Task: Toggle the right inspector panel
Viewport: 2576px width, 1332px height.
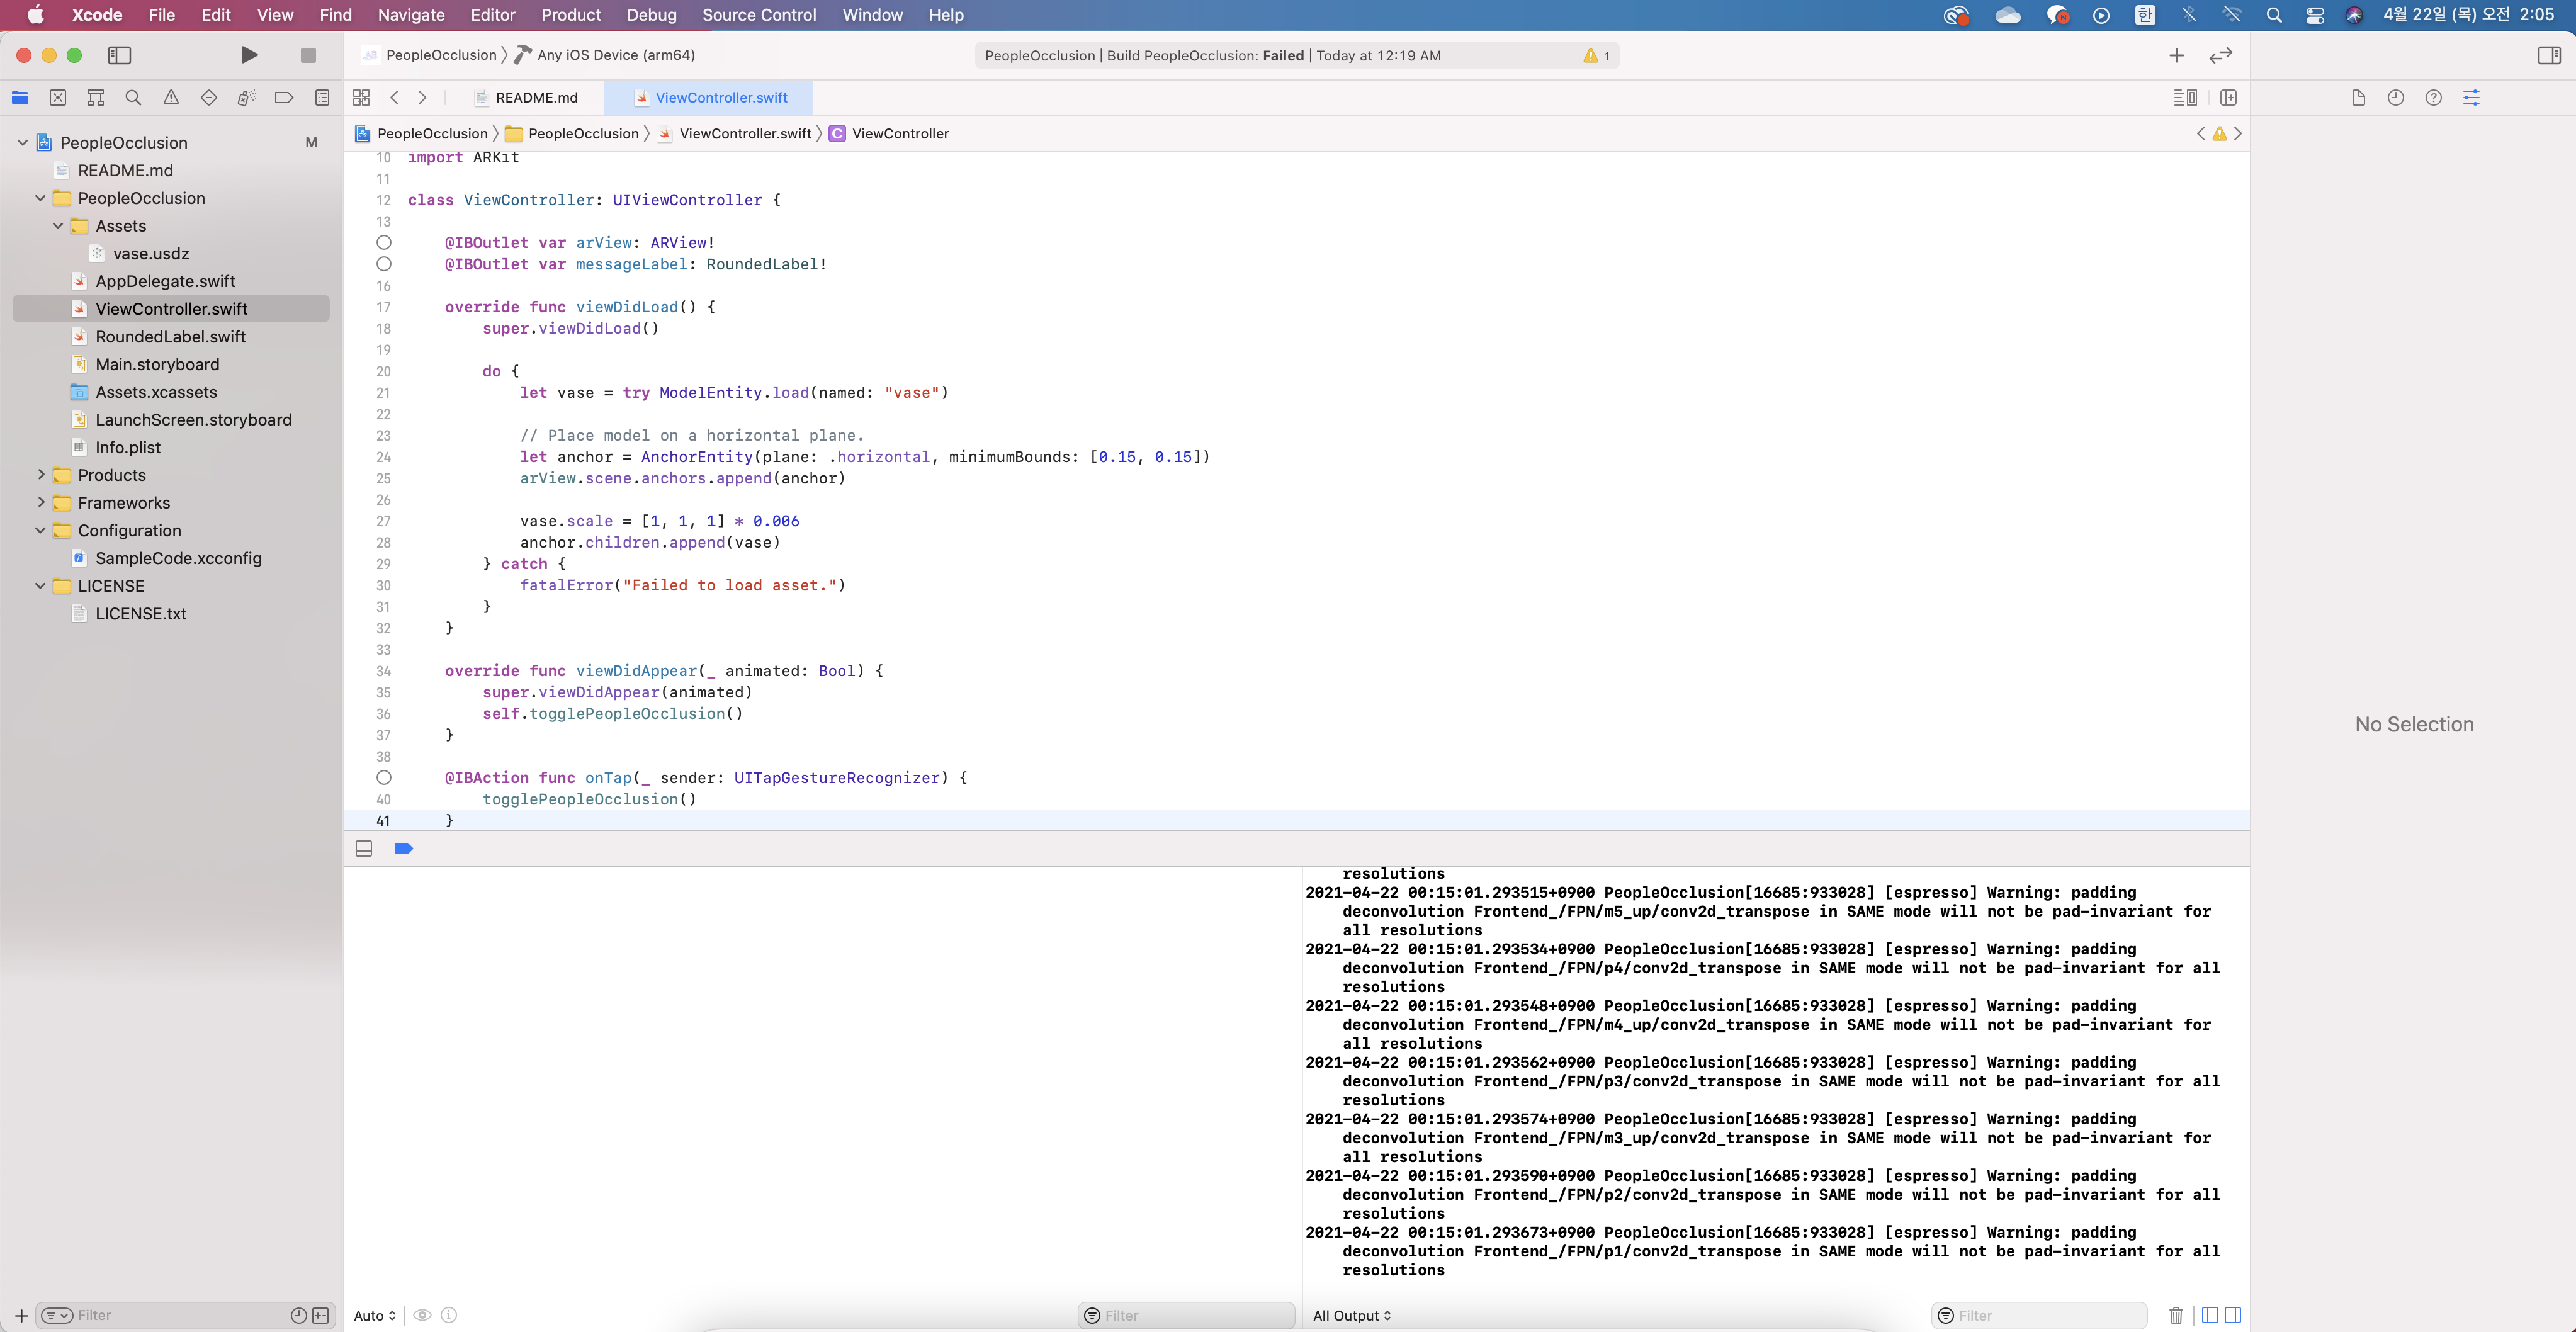Action: tap(2549, 55)
